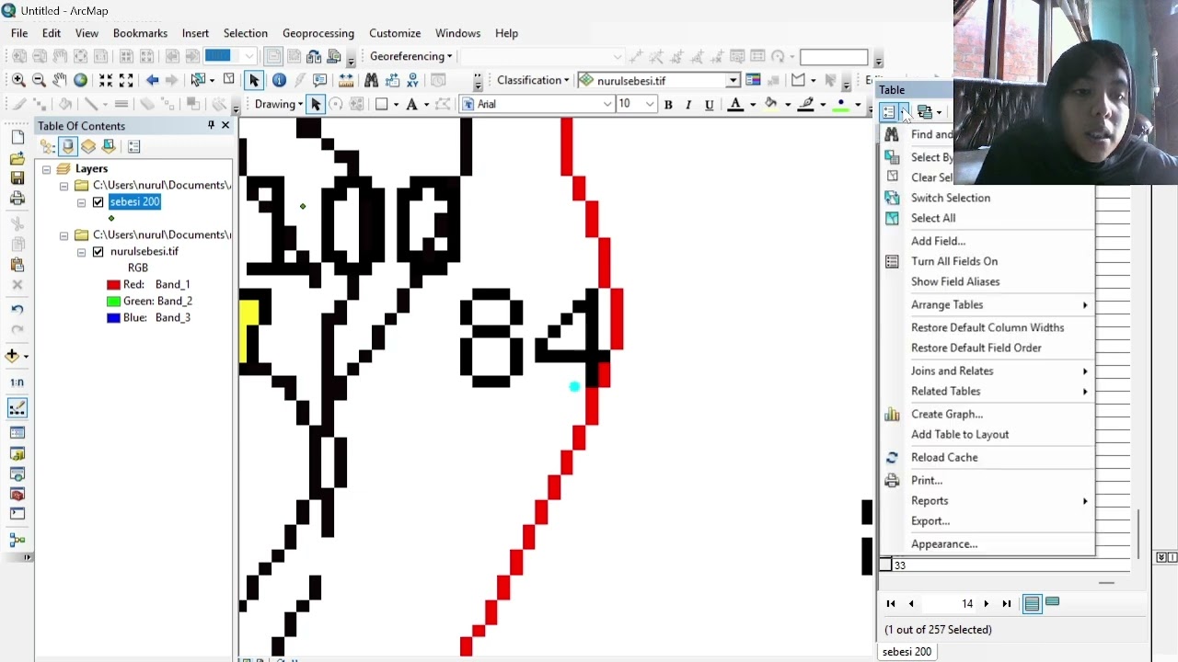
Task: Go to last record in table
Action: click(1006, 603)
